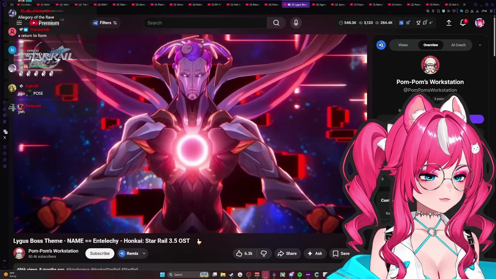Share the video
The image size is (496, 279).
287,253
